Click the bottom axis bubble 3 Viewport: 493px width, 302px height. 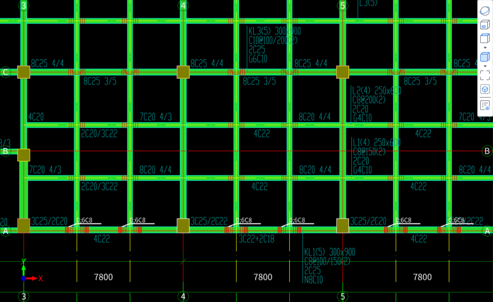click(x=24, y=296)
